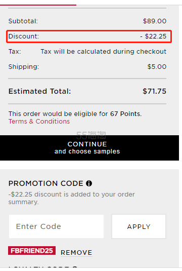Click the APPLY button
This screenshot has width=182, height=271.
coord(139,226)
